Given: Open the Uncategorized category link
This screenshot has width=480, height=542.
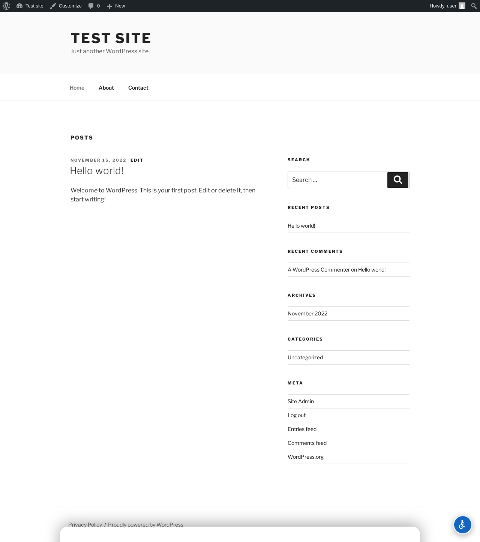Looking at the screenshot, I should [305, 357].
